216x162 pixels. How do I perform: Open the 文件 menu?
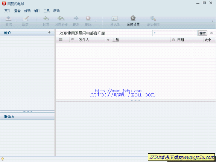coord(8,11)
